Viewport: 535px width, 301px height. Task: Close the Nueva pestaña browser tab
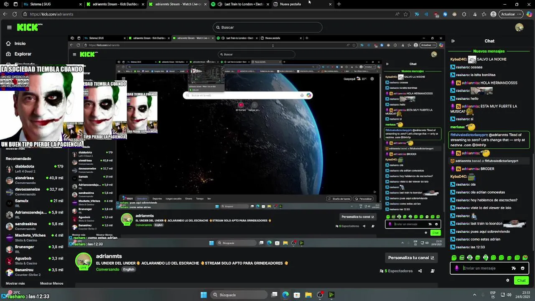pyautogui.click(x=330, y=4)
